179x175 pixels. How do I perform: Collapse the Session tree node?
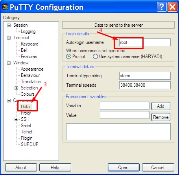(x=9, y=25)
